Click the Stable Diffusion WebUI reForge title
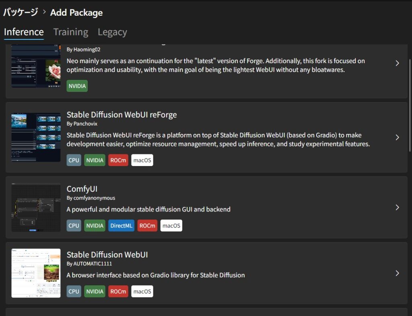This screenshot has width=412, height=316. click(x=122, y=115)
